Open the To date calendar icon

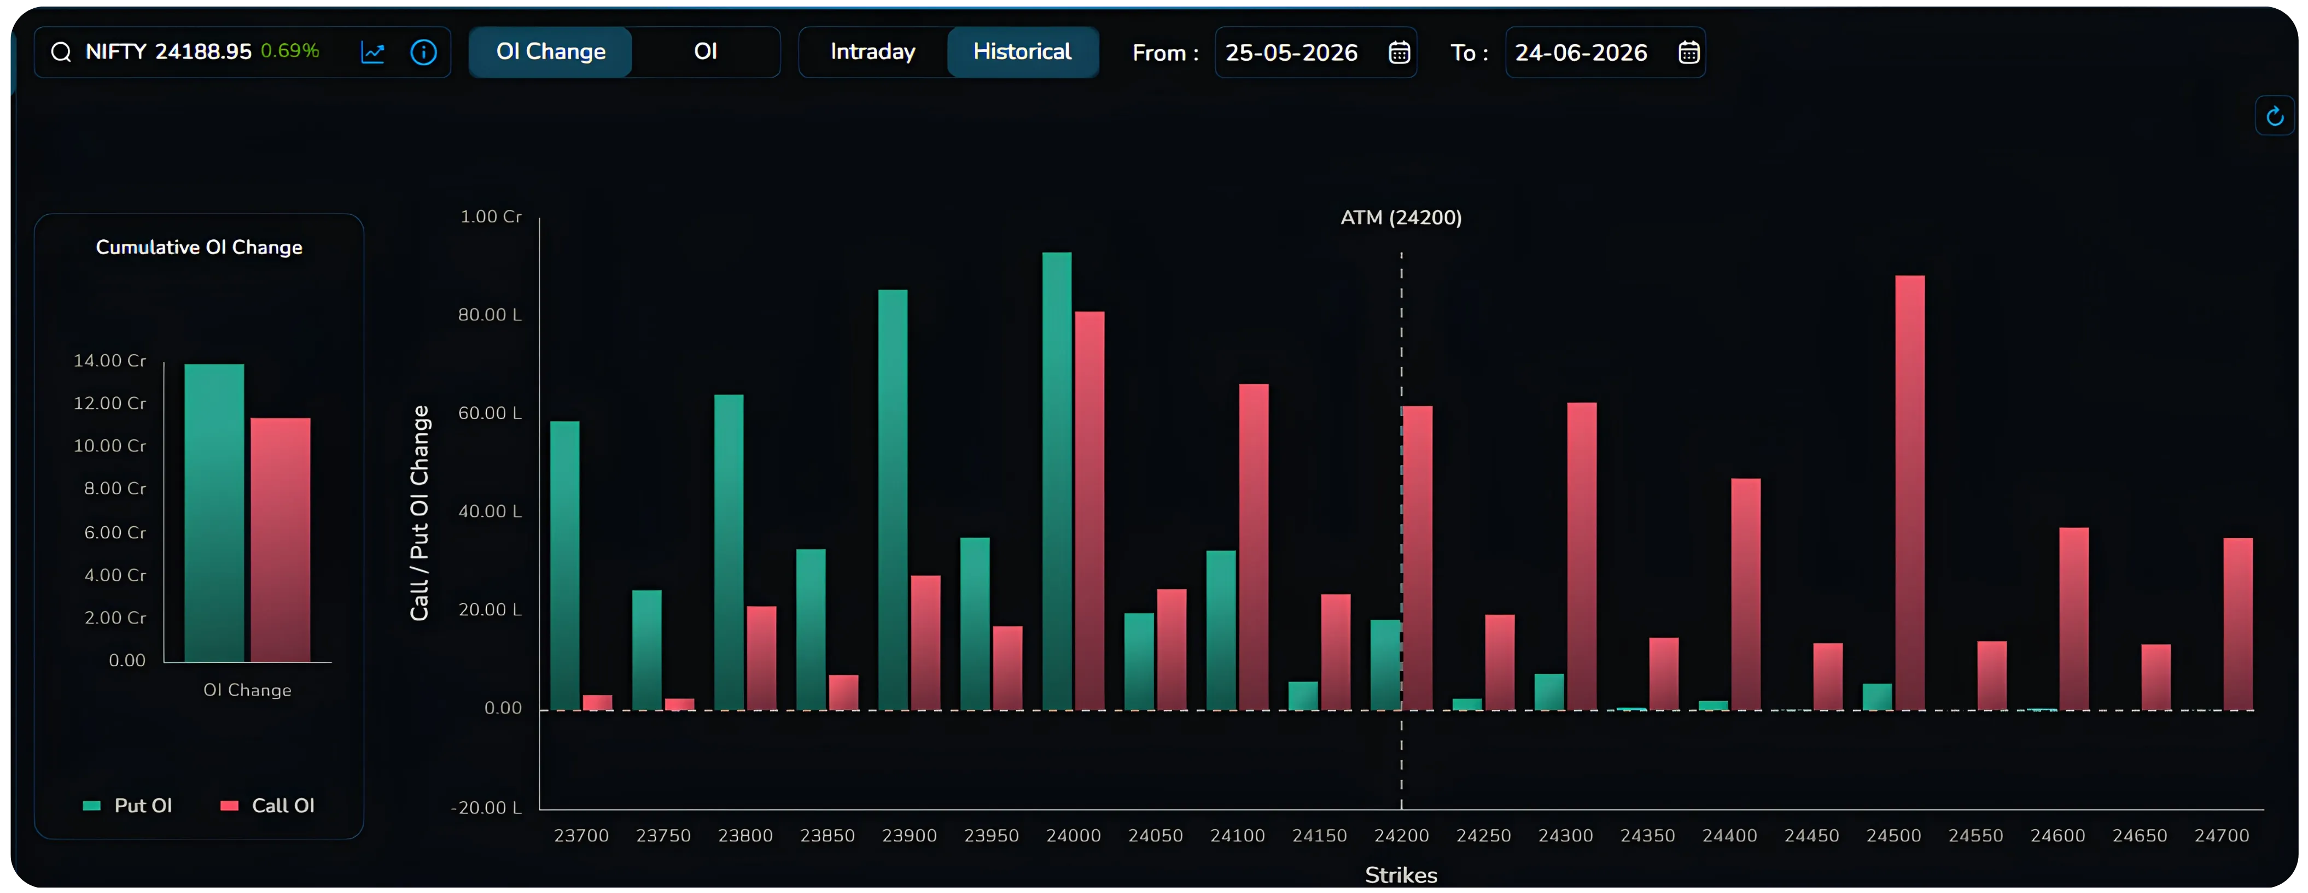[x=1688, y=53]
